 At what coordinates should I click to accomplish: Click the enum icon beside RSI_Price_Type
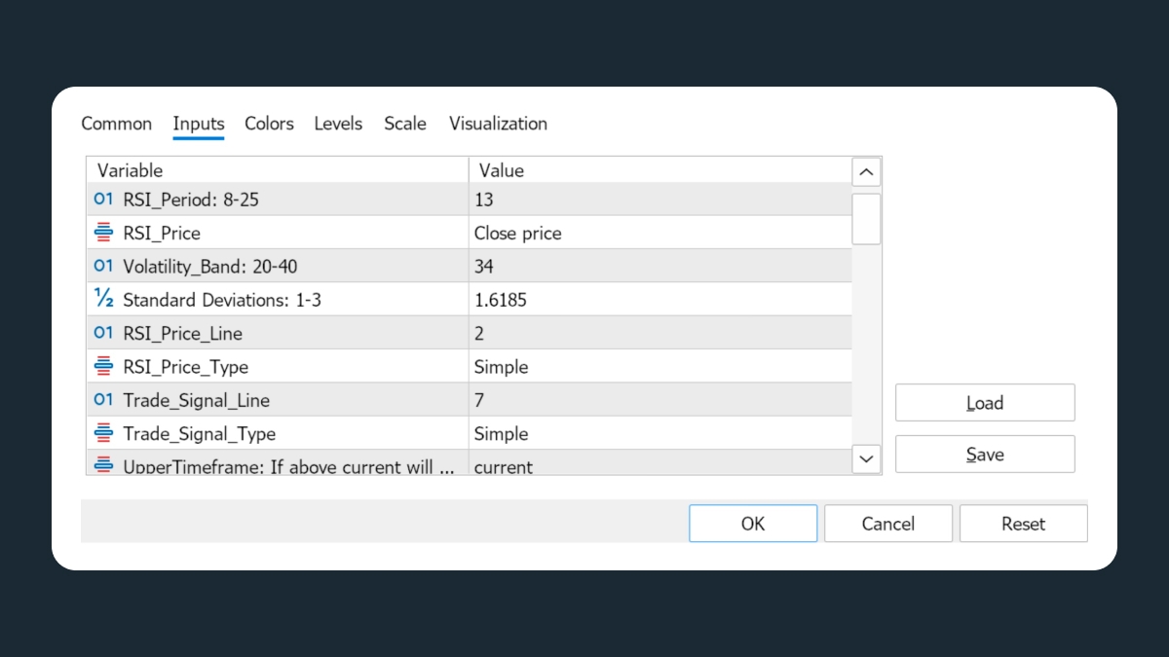coord(103,366)
